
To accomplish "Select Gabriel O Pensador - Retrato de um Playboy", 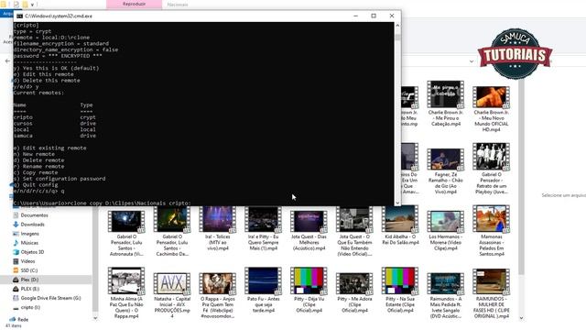I will 491,169.
